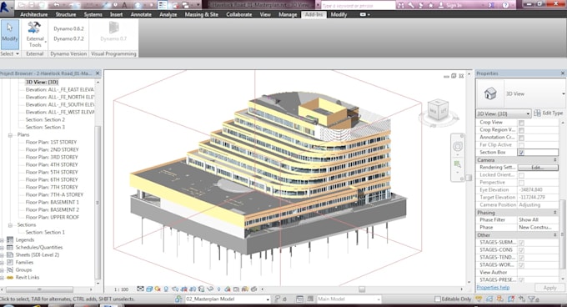Screen dimensions: 567x307
Task: Click the keyword search input field
Action: 358,6
